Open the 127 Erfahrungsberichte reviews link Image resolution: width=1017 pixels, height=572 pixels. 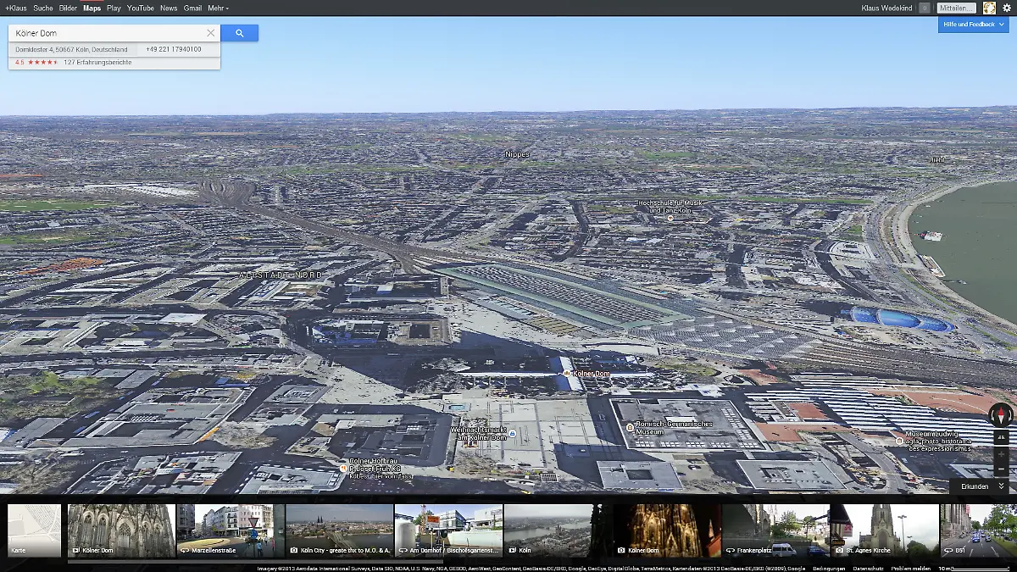[97, 62]
